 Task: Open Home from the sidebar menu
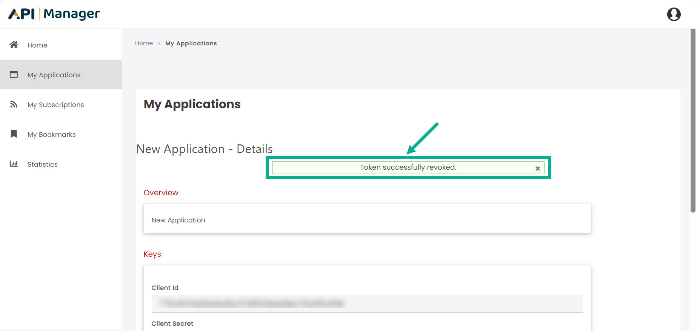[x=37, y=45]
